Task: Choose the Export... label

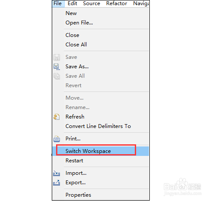Action: click(x=75, y=183)
